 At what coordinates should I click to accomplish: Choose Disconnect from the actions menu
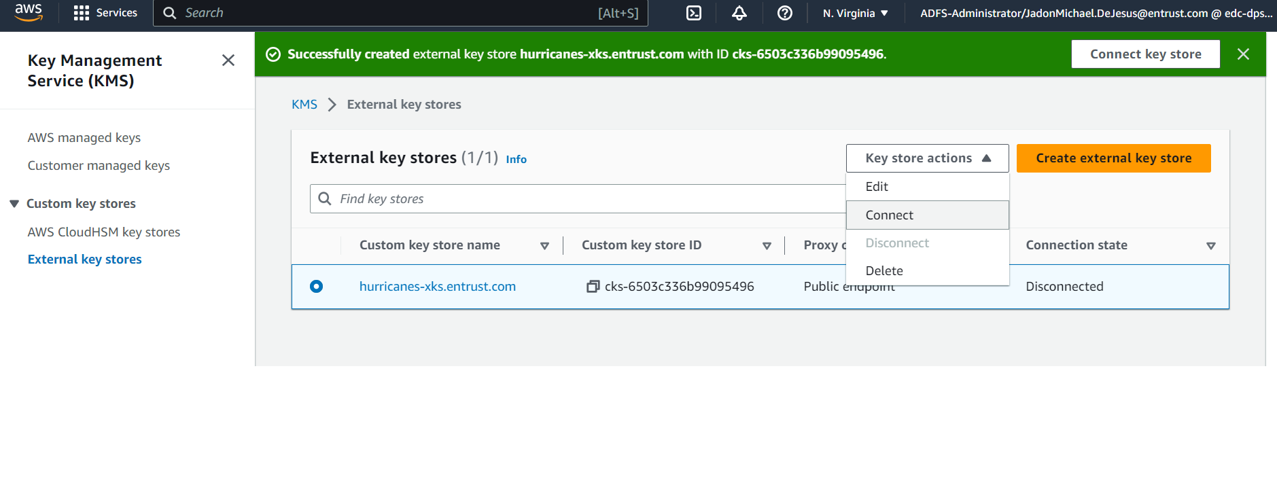(x=927, y=243)
